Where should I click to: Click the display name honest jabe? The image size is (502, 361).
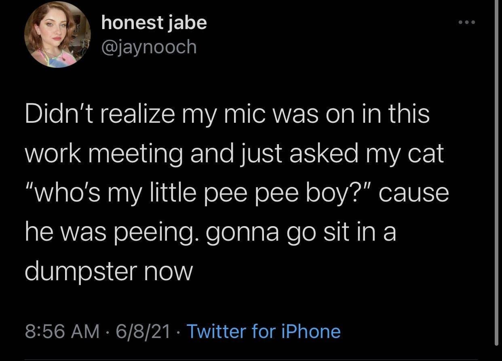pos(154,23)
